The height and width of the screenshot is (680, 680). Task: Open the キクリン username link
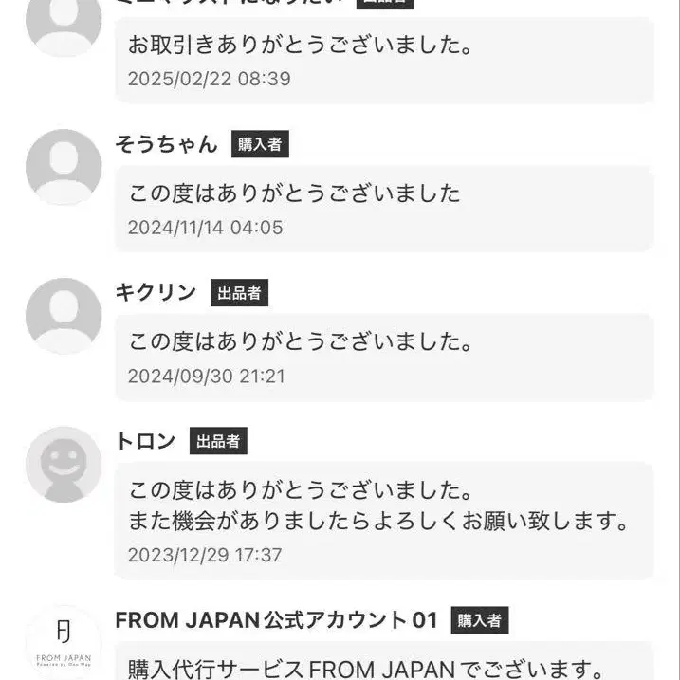[156, 293]
